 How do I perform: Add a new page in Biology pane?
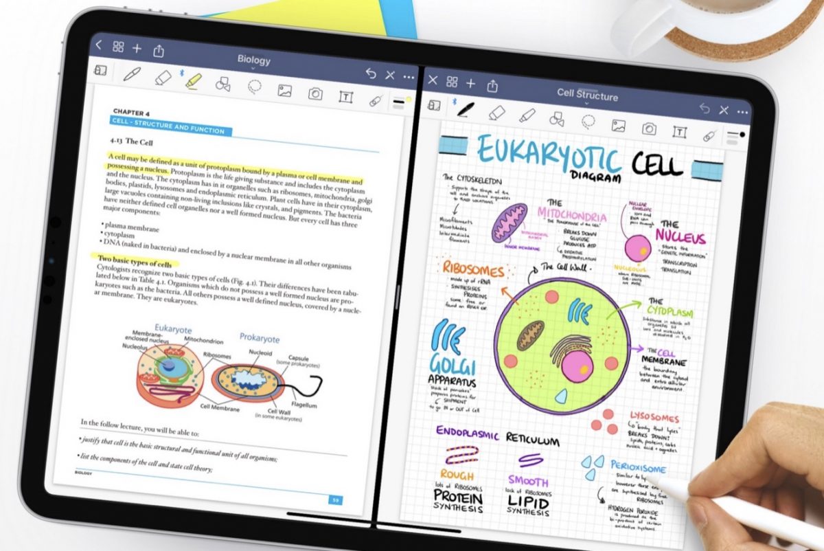tap(137, 48)
